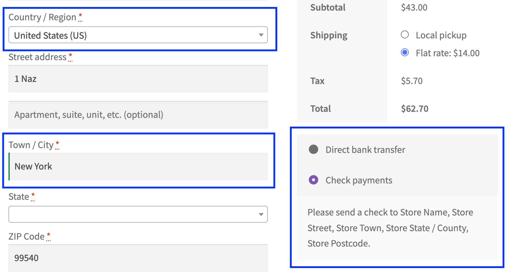Click the Total value $62.70

(415, 108)
